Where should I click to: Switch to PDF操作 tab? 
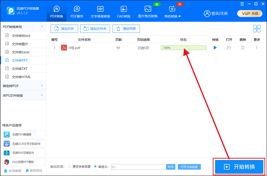(77, 12)
